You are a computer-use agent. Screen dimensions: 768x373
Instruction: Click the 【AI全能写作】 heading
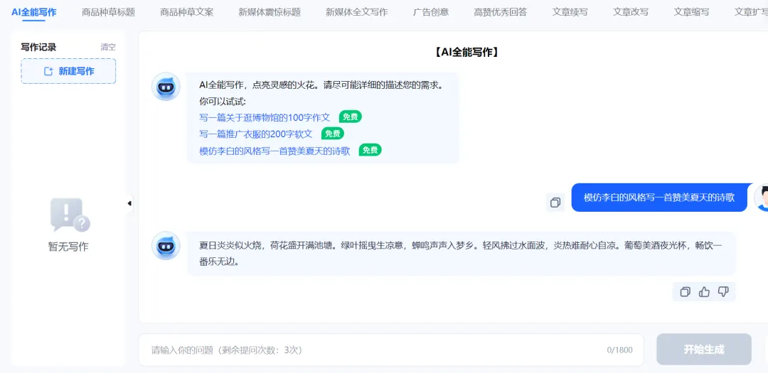466,53
